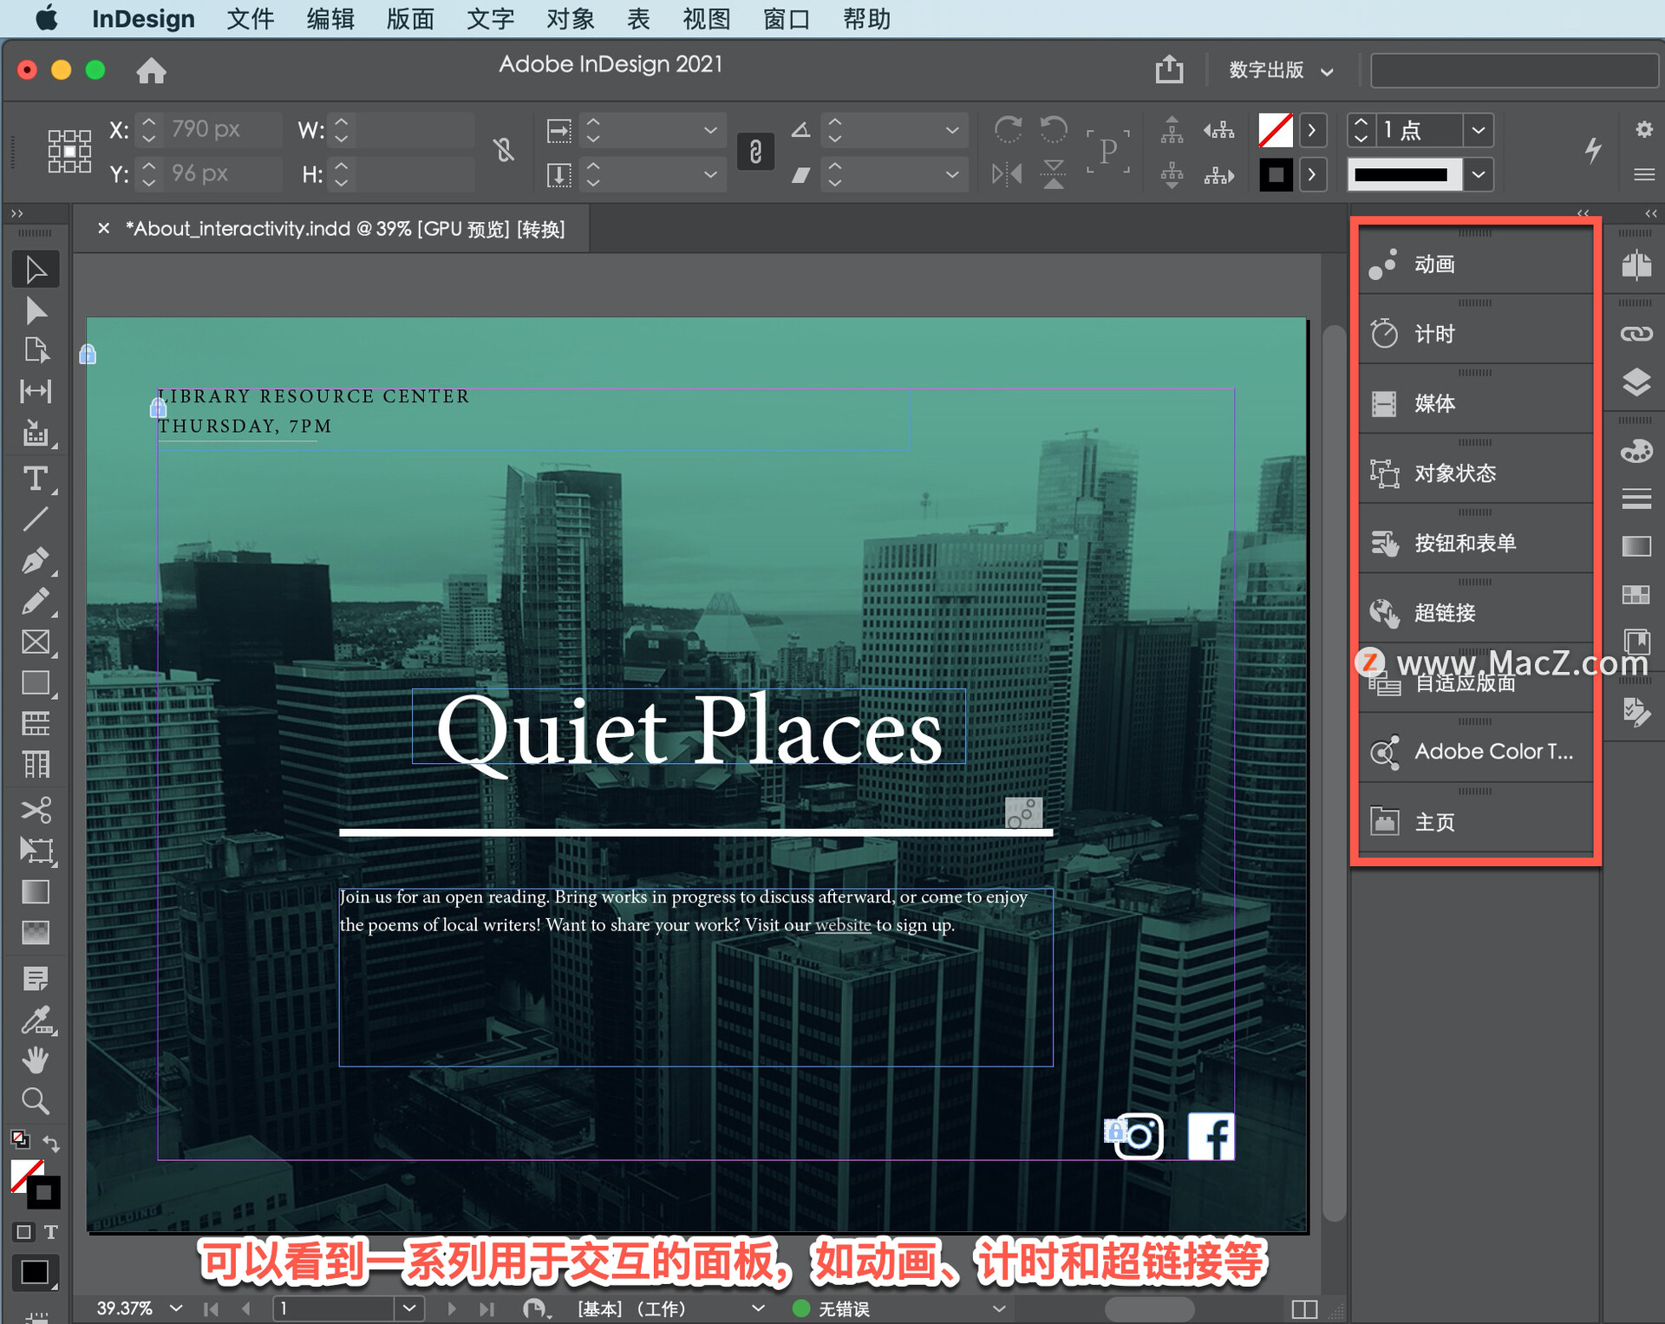Open the 对象状态 panel
1665x1324 pixels.
1455,473
